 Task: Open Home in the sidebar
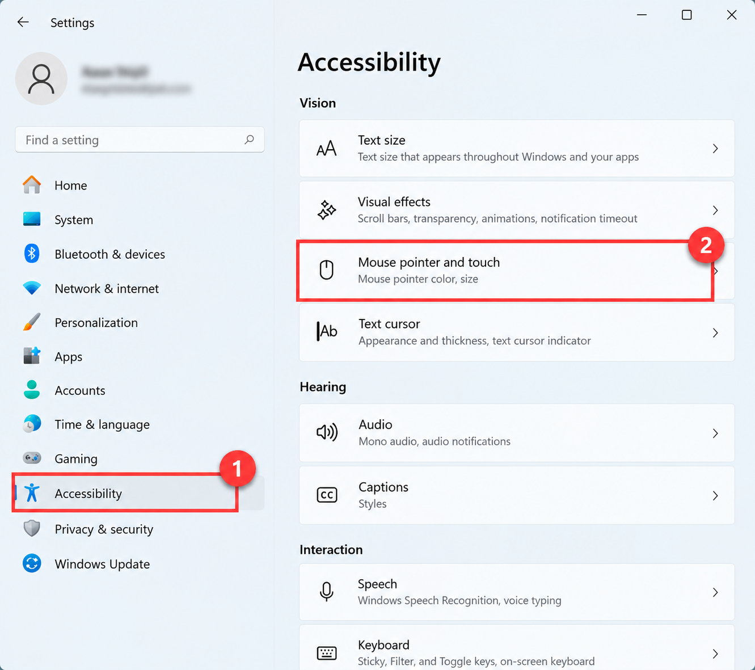point(140,185)
